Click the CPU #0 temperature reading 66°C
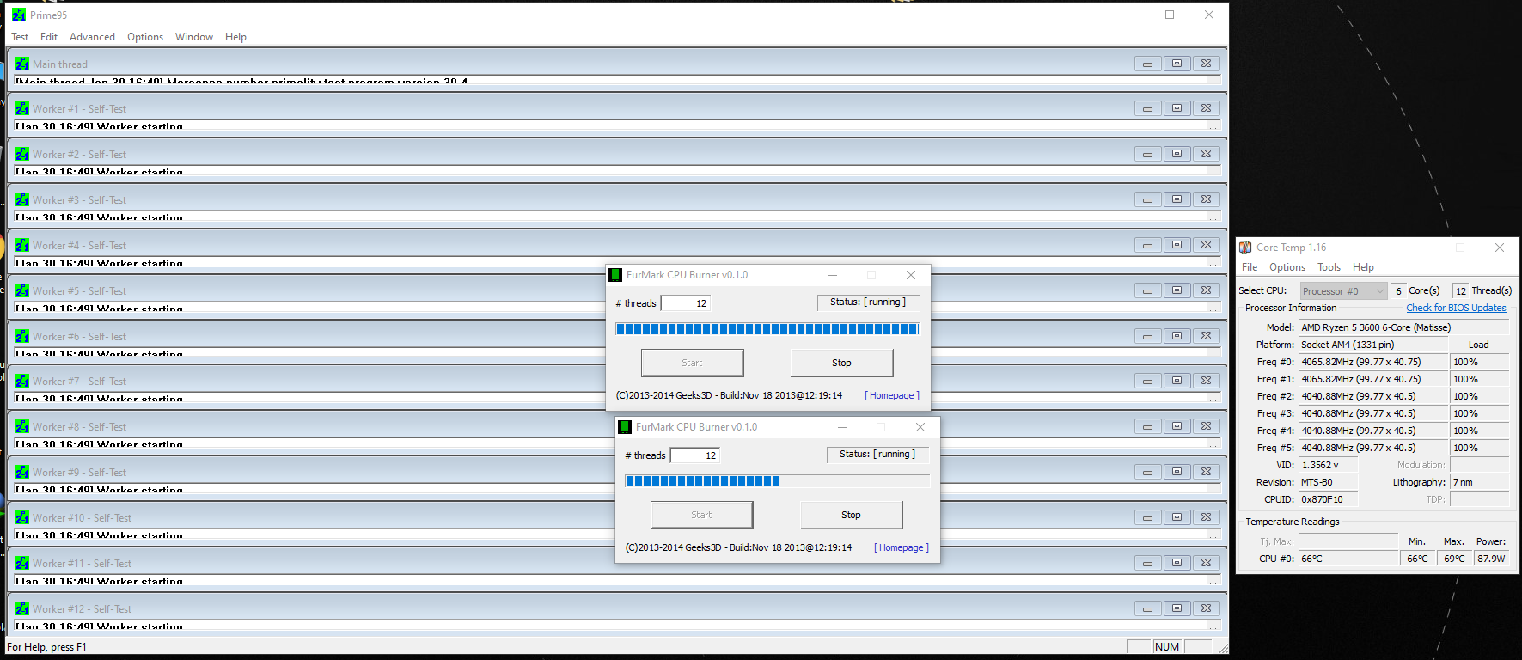This screenshot has width=1522, height=660. coord(1348,559)
